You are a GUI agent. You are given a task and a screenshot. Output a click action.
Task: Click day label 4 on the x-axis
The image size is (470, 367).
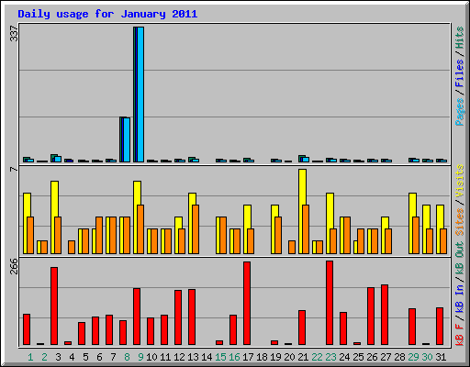pyautogui.click(x=72, y=357)
